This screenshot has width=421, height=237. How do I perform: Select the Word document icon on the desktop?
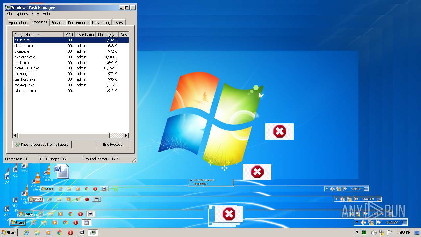click(x=62, y=171)
